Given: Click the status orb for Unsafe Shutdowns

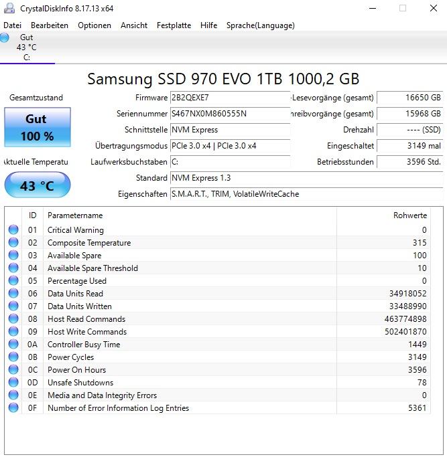Looking at the screenshot, I should coord(13,383).
